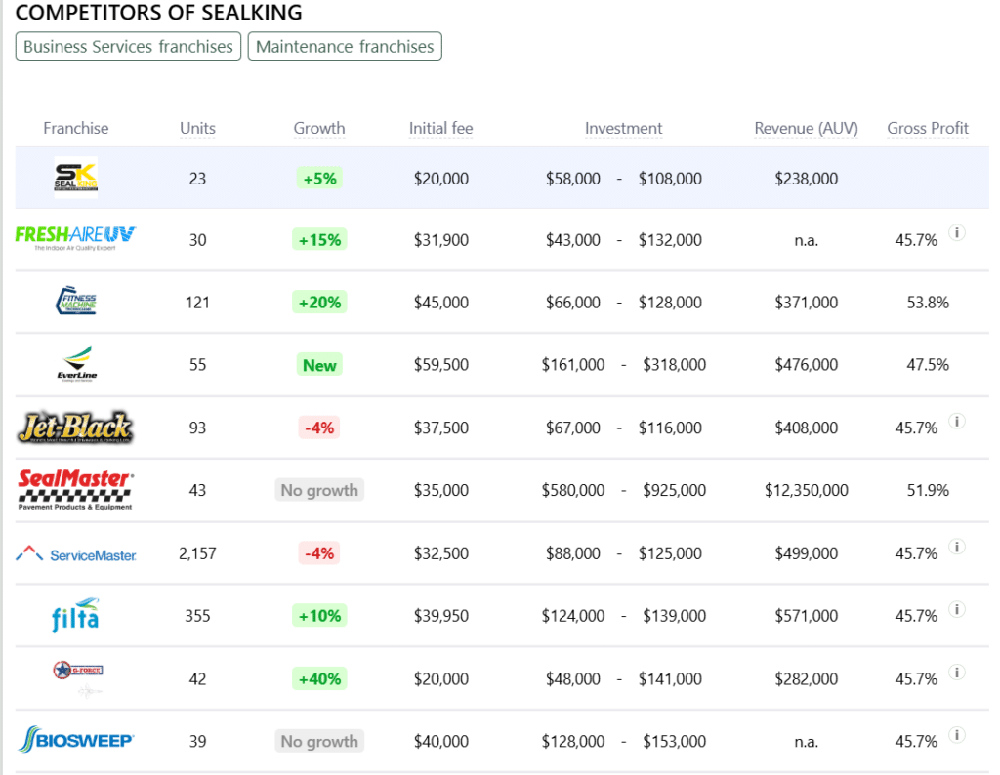Click the $571,000 revenue value
This screenshot has width=1000, height=775.
806,616
